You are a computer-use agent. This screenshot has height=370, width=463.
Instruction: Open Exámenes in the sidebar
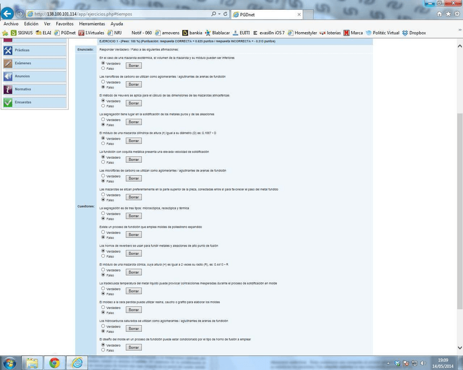pyautogui.click(x=35, y=63)
